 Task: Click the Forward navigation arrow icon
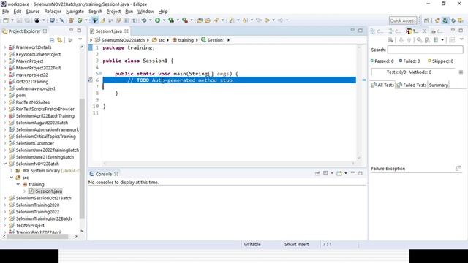pyautogui.click(x=281, y=20)
